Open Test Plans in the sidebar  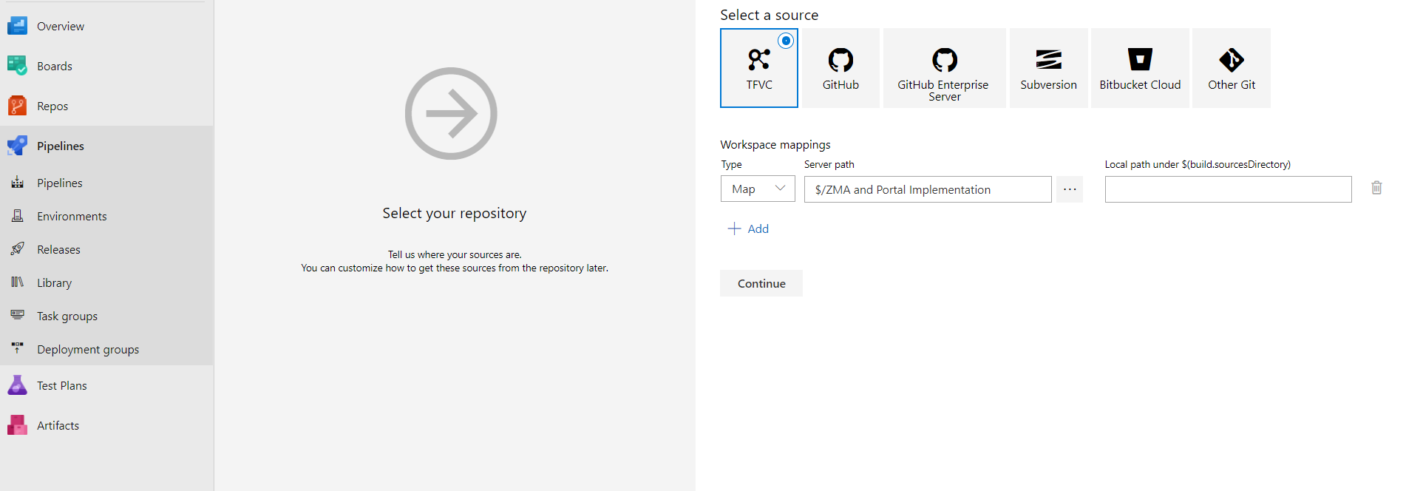click(62, 386)
